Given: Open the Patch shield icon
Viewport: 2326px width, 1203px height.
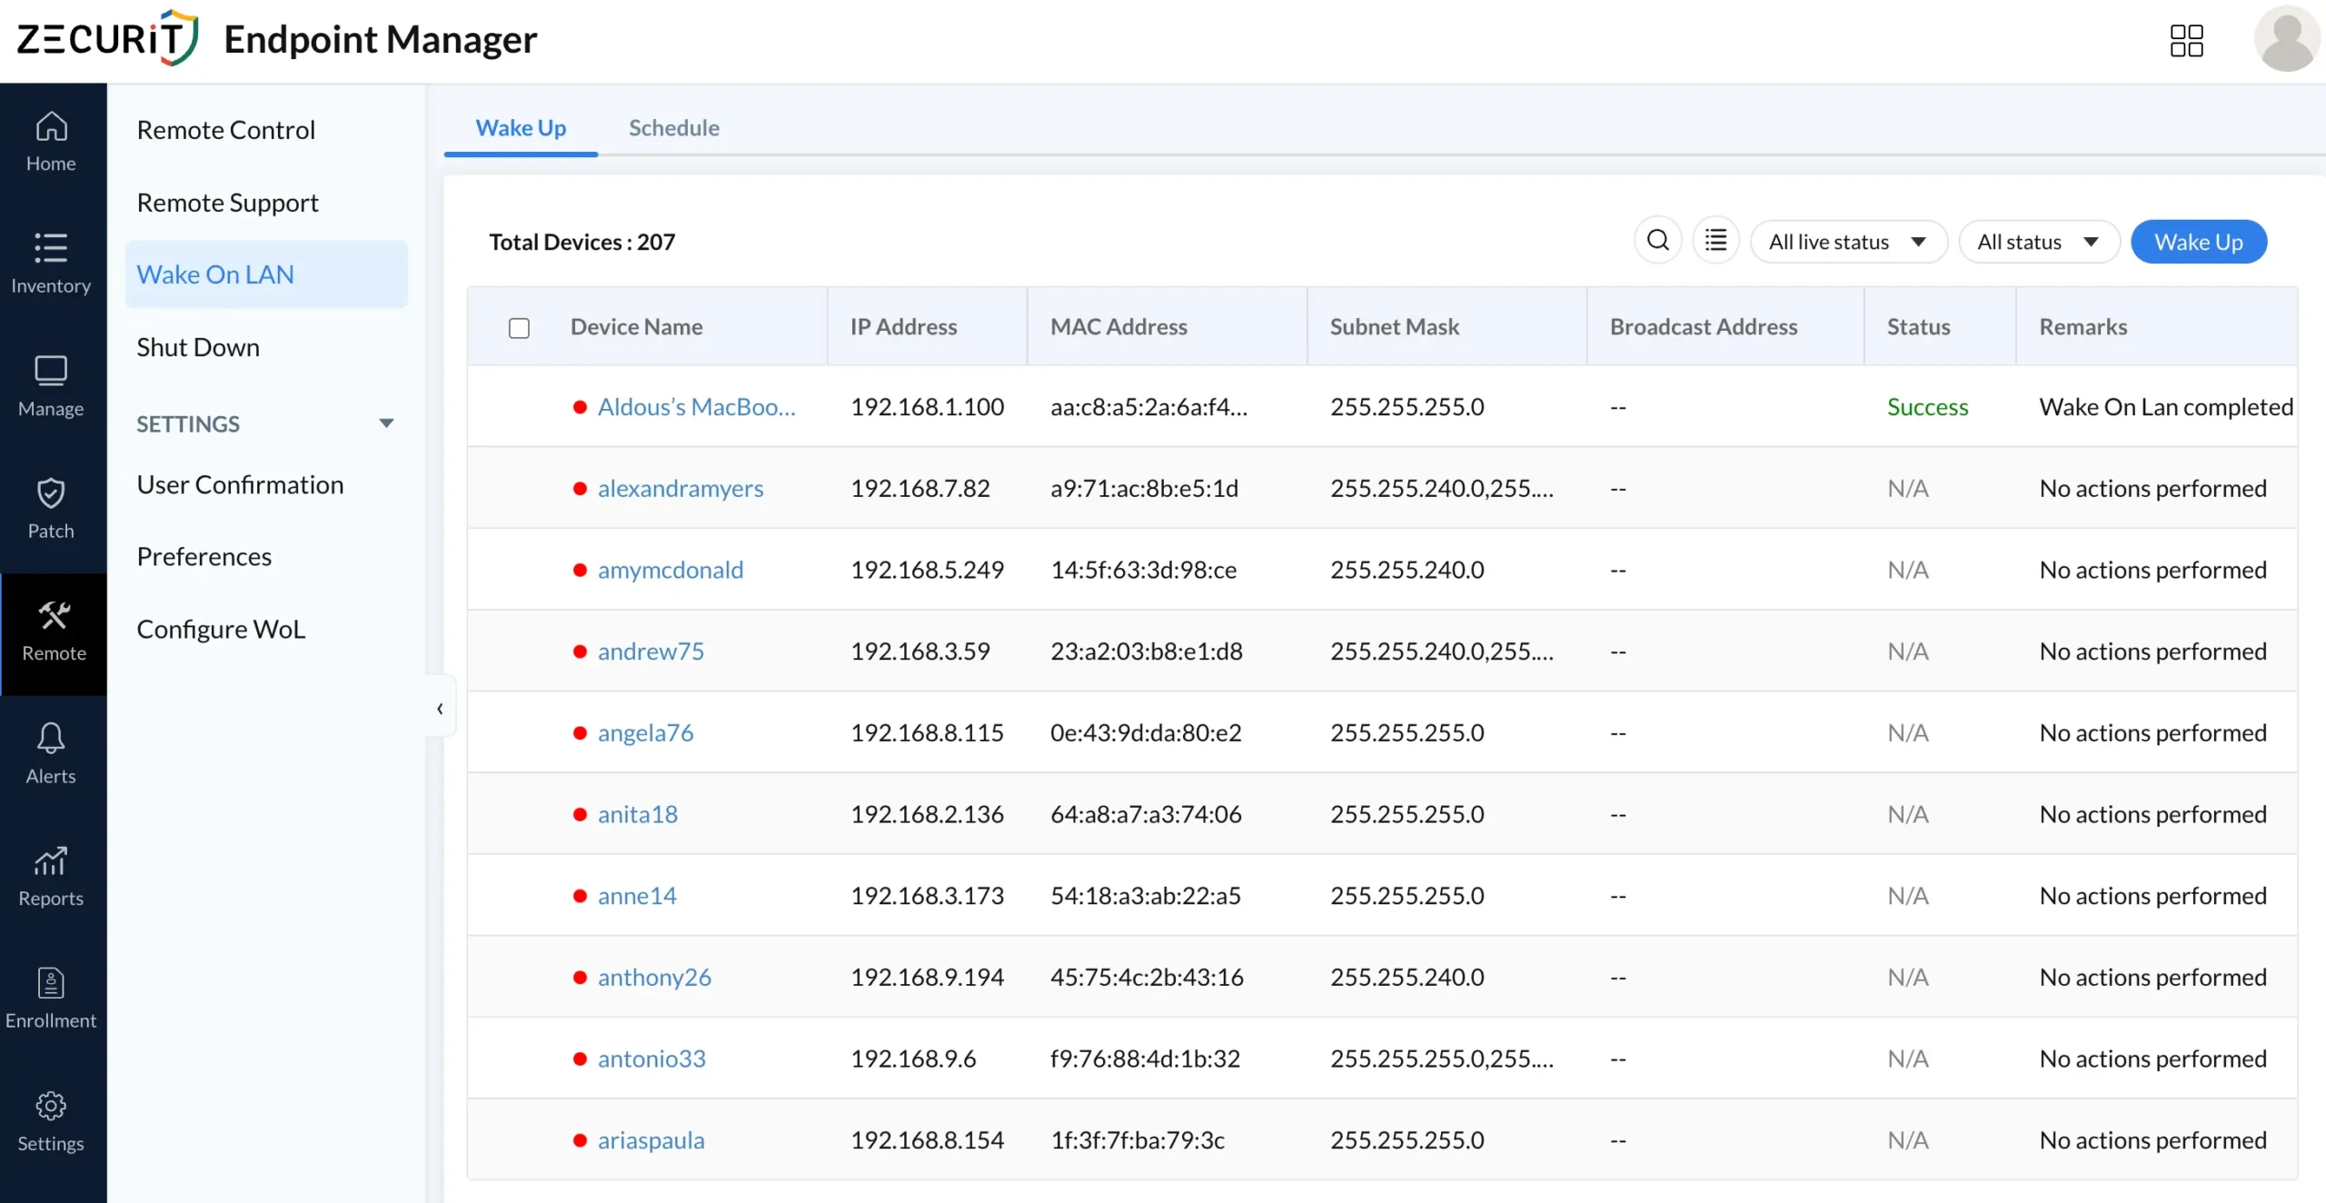Looking at the screenshot, I should click(x=51, y=493).
